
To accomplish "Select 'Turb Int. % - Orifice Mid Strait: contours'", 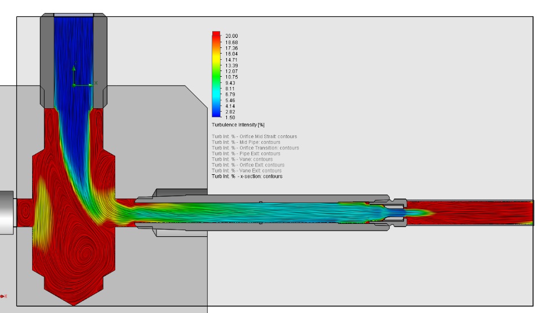I will click(x=255, y=136).
